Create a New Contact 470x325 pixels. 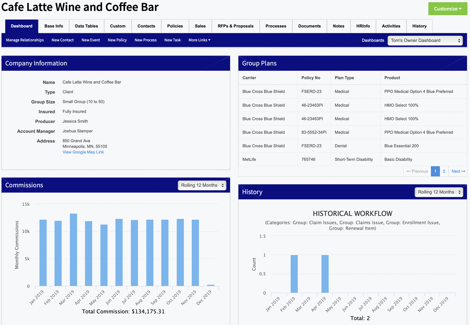(62, 40)
